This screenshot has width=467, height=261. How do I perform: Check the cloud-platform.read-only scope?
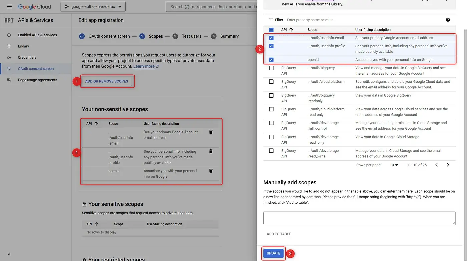271,109
